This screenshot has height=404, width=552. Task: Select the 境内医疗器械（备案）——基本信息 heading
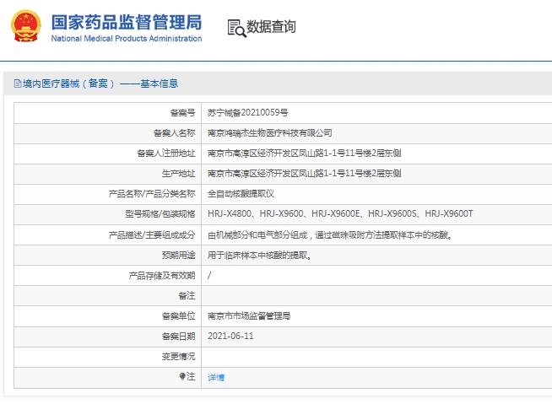[x=100, y=83]
